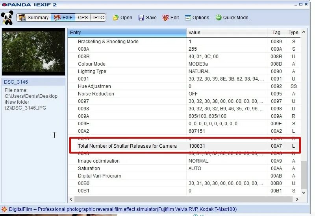The width and height of the screenshot is (315, 216).
Task: Switch to Quick Mode
Action: click(x=233, y=18)
